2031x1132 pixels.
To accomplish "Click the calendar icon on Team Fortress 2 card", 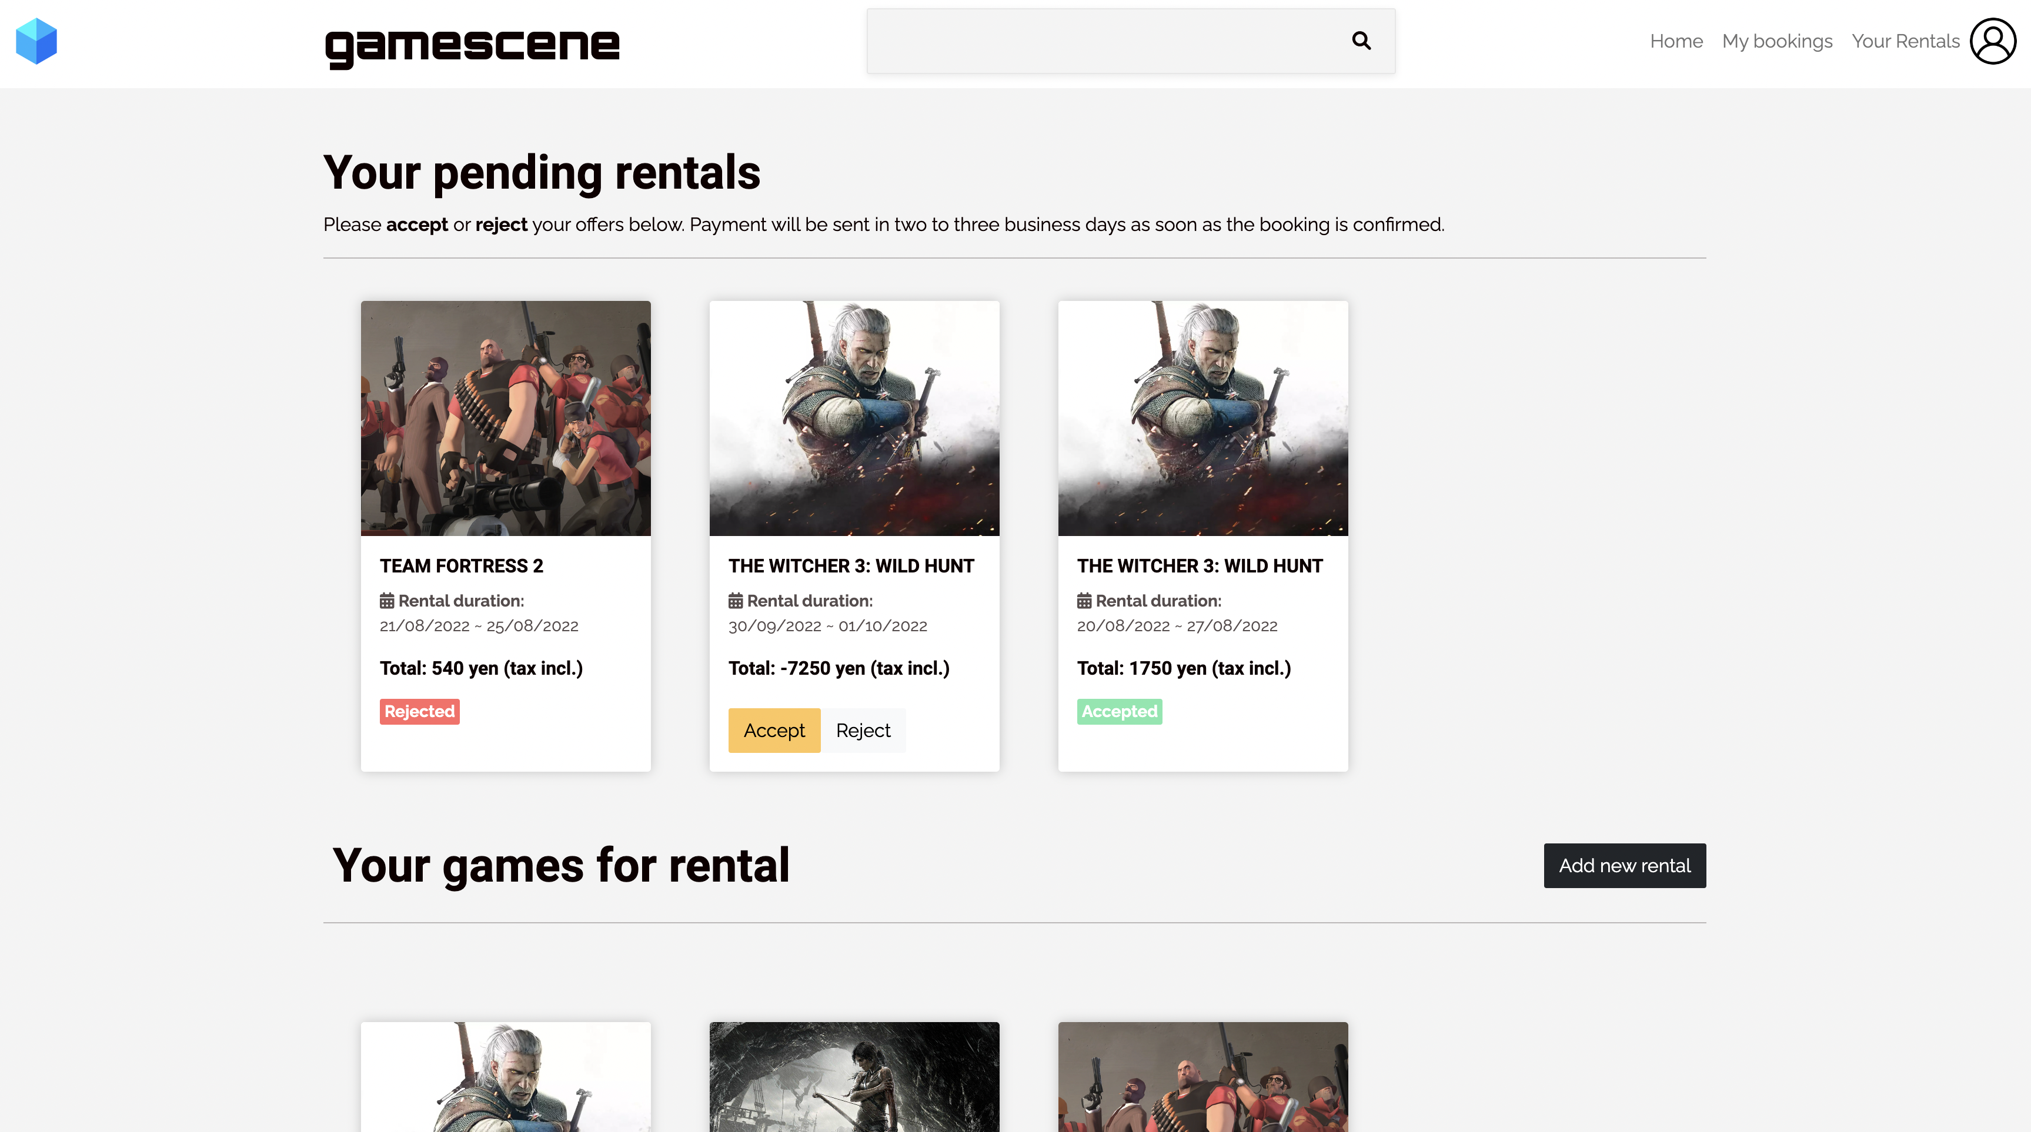I will 386,601.
